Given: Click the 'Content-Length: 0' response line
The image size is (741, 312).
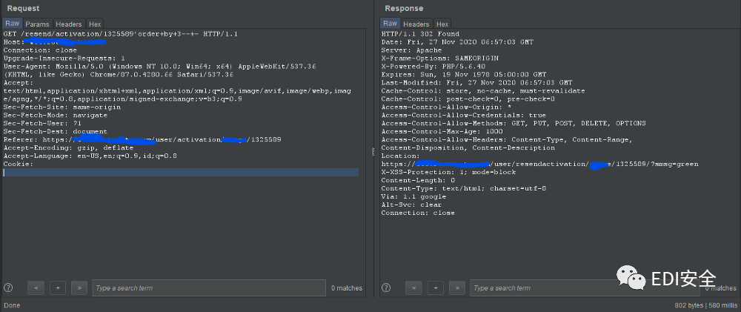Looking at the screenshot, I should pyautogui.click(x=418, y=180).
